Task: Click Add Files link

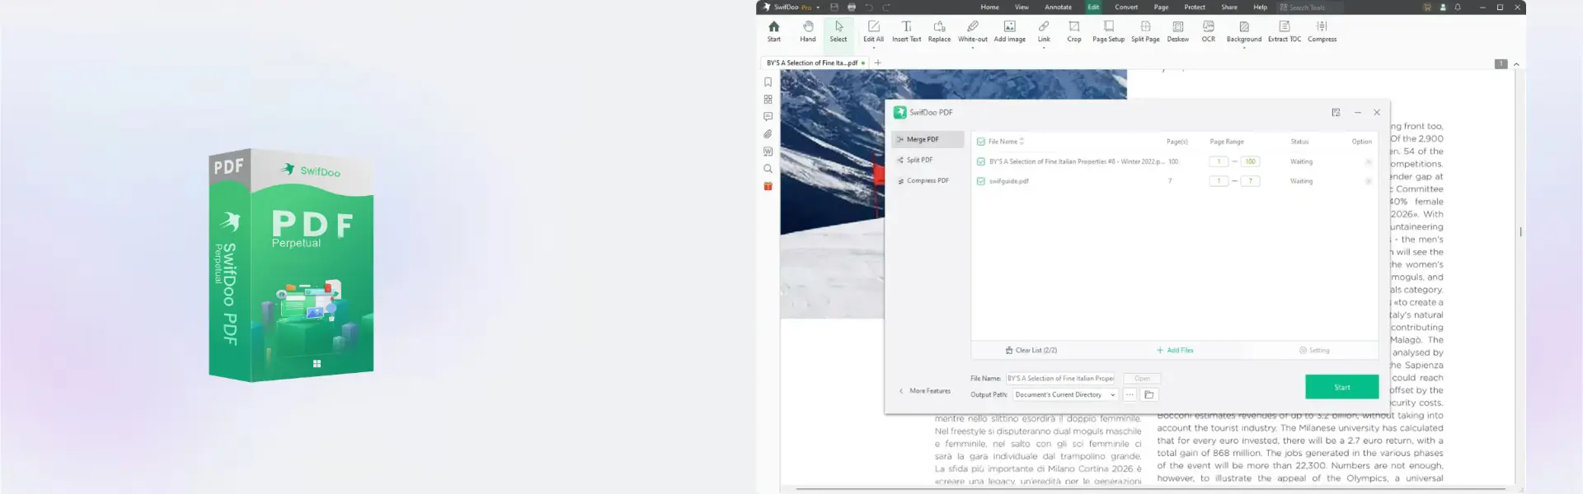Action: (x=1175, y=351)
